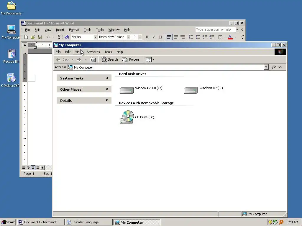This screenshot has width=302, height=226.
Task: Click the Save floppy icon in Word
Action: click(40, 37)
